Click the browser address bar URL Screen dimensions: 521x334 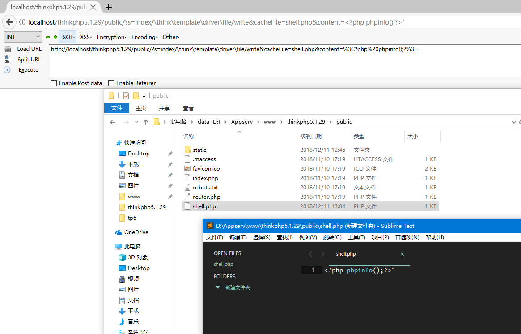(x=216, y=22)
